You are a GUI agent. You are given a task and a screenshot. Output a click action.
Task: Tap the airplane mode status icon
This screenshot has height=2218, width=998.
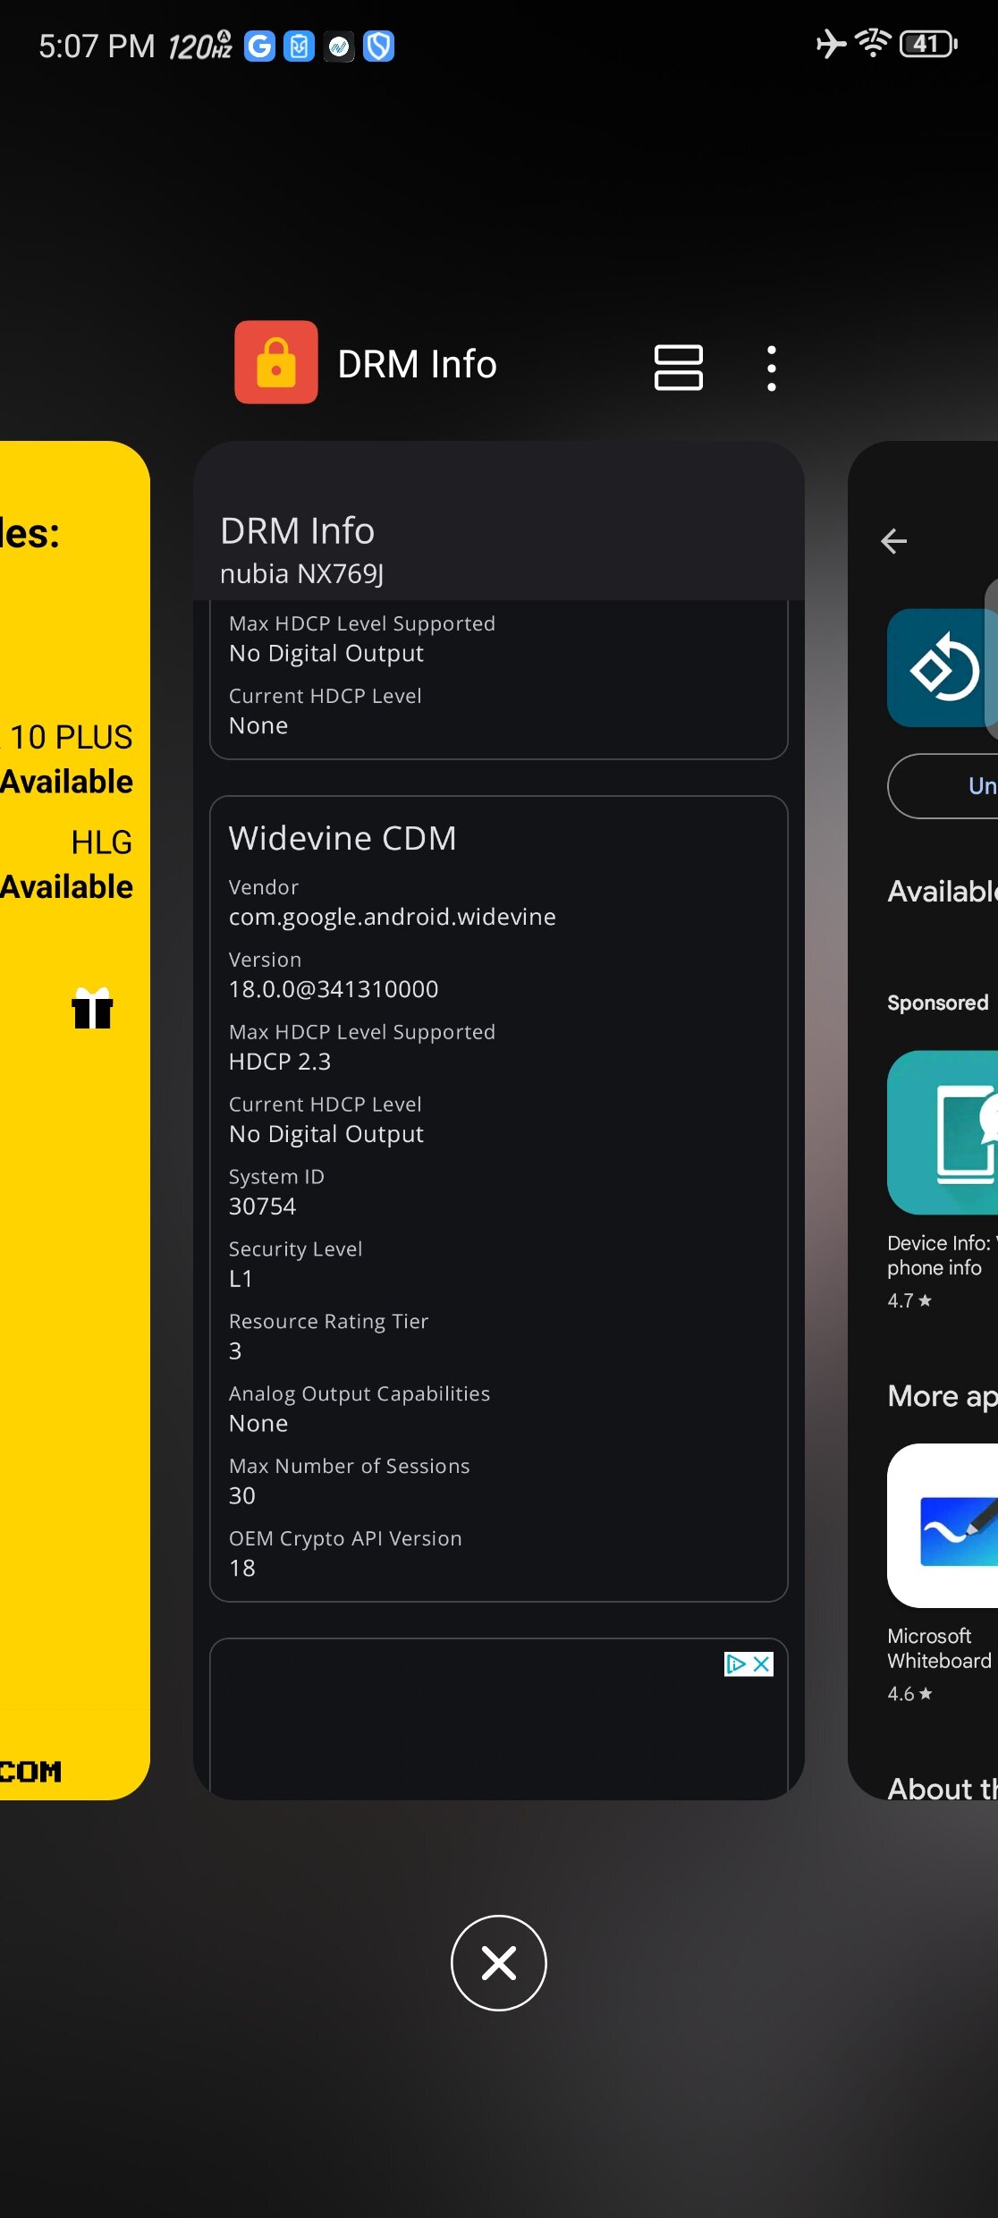pyautogui.click(x=831, y=43)
